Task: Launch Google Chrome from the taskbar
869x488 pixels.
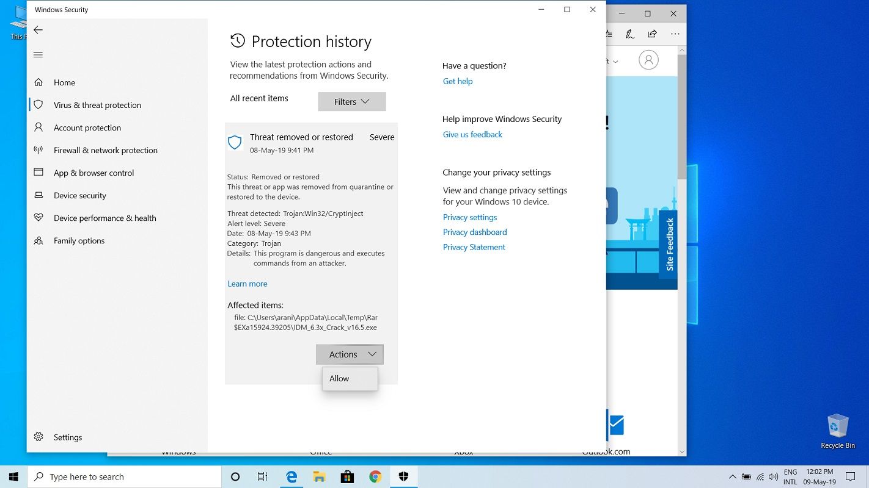Action: coord(375,476)
